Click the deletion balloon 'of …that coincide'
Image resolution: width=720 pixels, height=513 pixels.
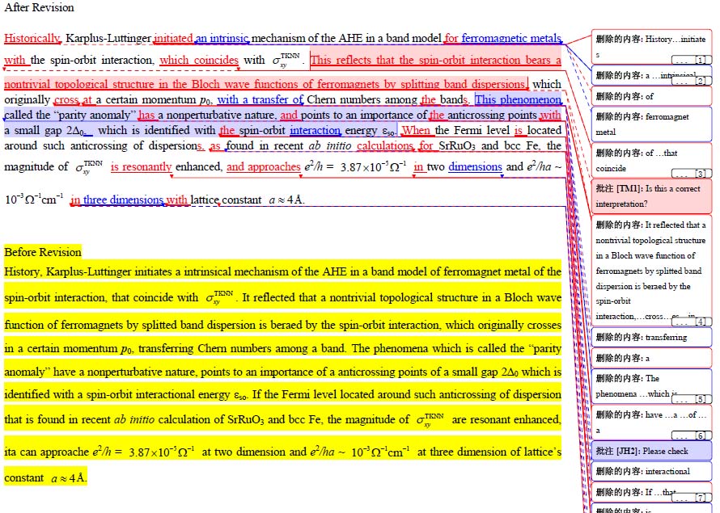click(651, 161)
